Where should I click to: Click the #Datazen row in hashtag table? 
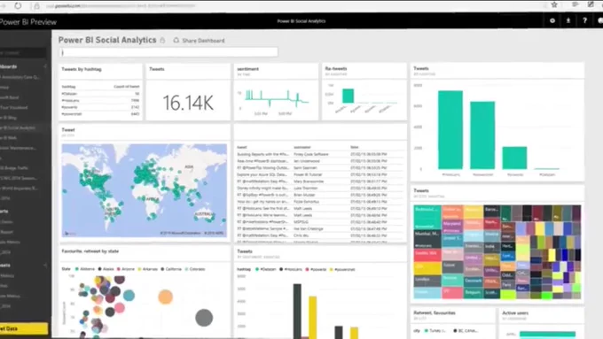(x=100, y=94)
